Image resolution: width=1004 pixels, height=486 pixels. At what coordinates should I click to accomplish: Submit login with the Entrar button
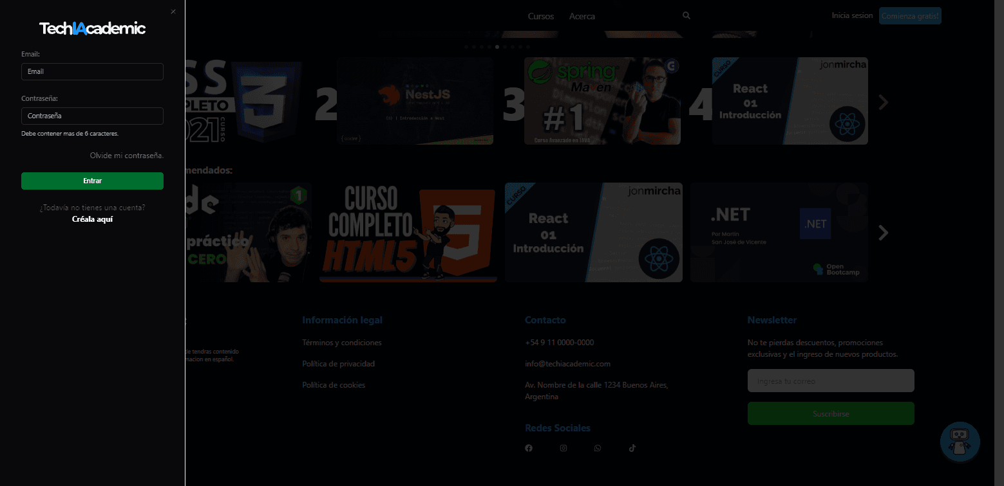[x=92, y=181]
